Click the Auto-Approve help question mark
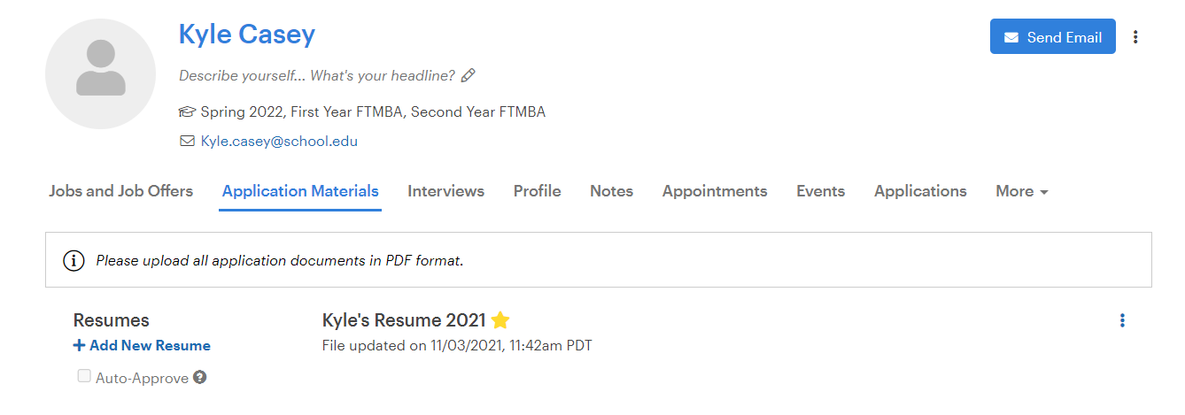 [200, 378]
